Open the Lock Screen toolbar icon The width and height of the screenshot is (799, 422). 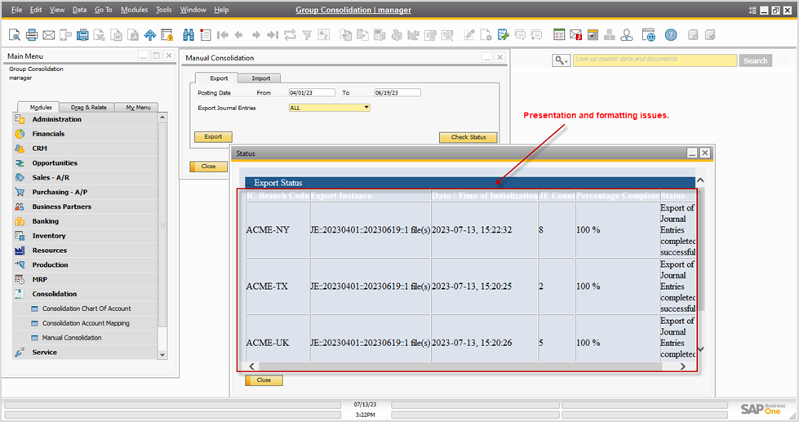coord(167,35)
